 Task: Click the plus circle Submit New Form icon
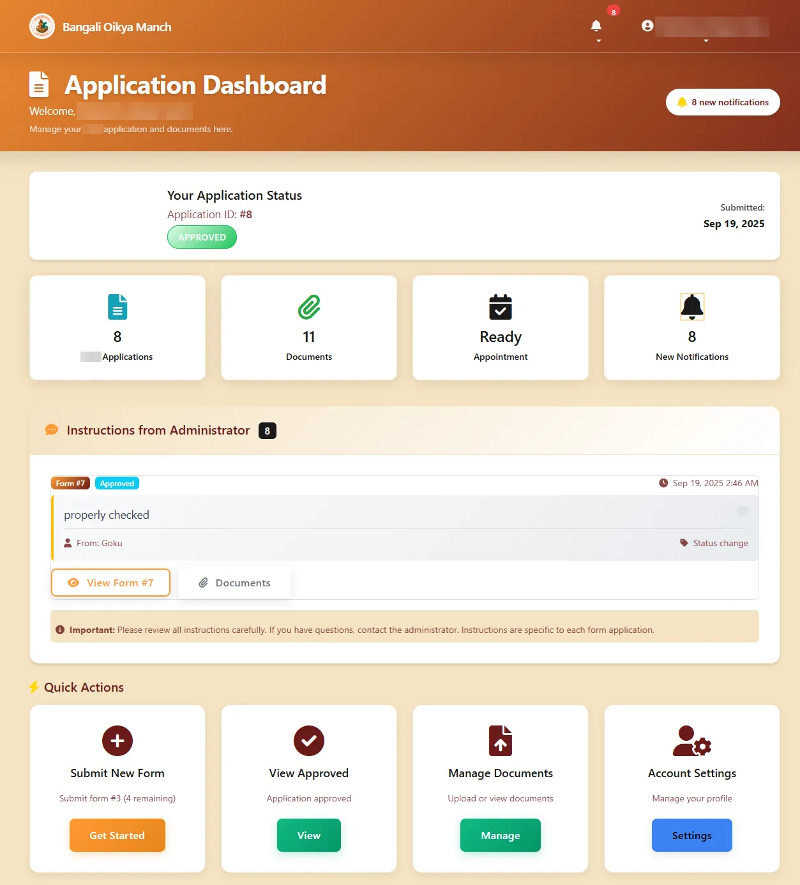117,741
